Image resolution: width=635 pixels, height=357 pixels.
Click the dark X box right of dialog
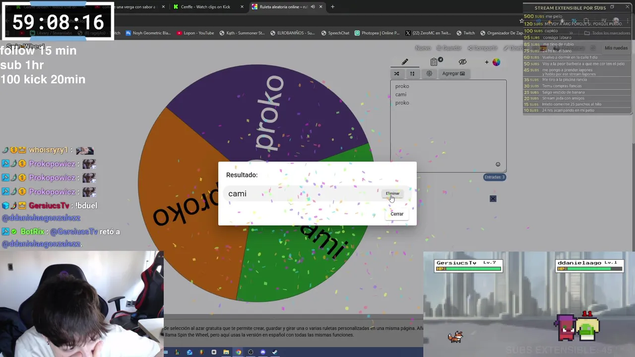click(493, 199)
